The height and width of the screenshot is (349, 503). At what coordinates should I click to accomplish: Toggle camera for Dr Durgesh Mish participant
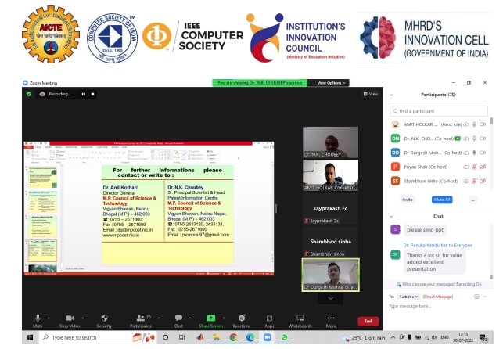[x=483, y=153]
